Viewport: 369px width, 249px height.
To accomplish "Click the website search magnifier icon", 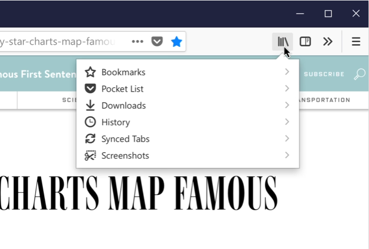I will (360, 74).
